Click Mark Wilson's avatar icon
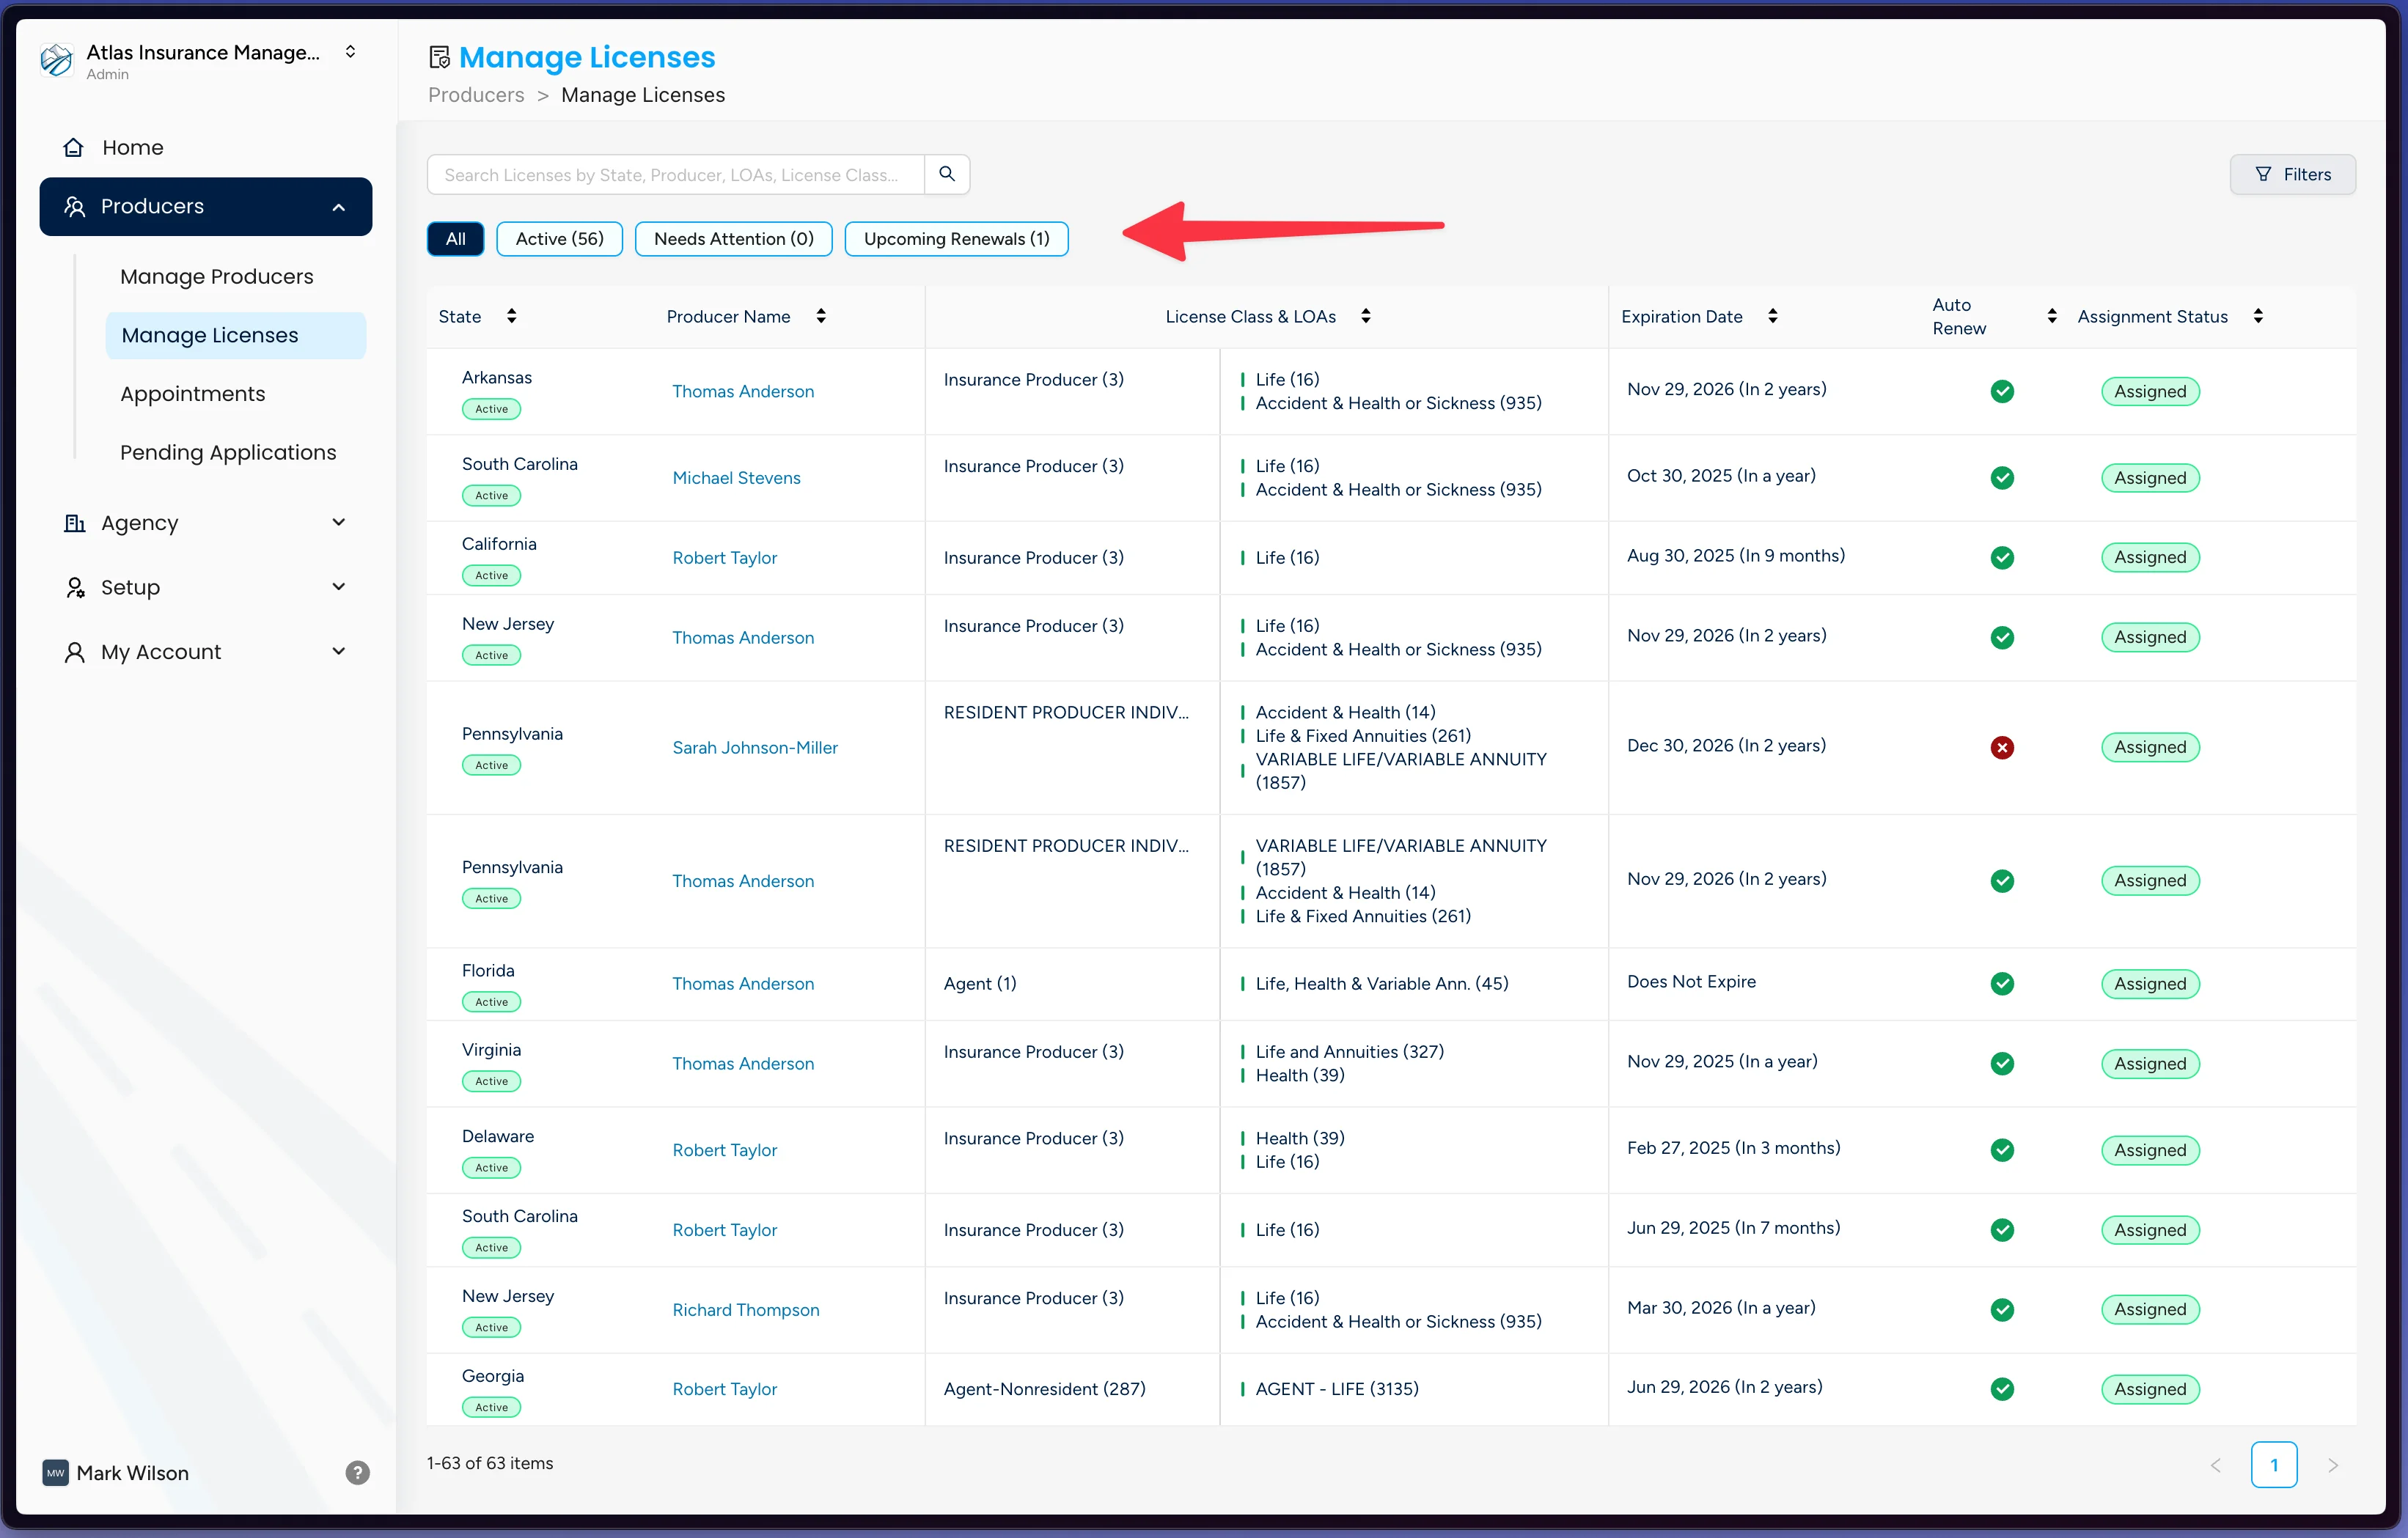The height and width of the screenshot is (1538, 2408). [56, 1473]
